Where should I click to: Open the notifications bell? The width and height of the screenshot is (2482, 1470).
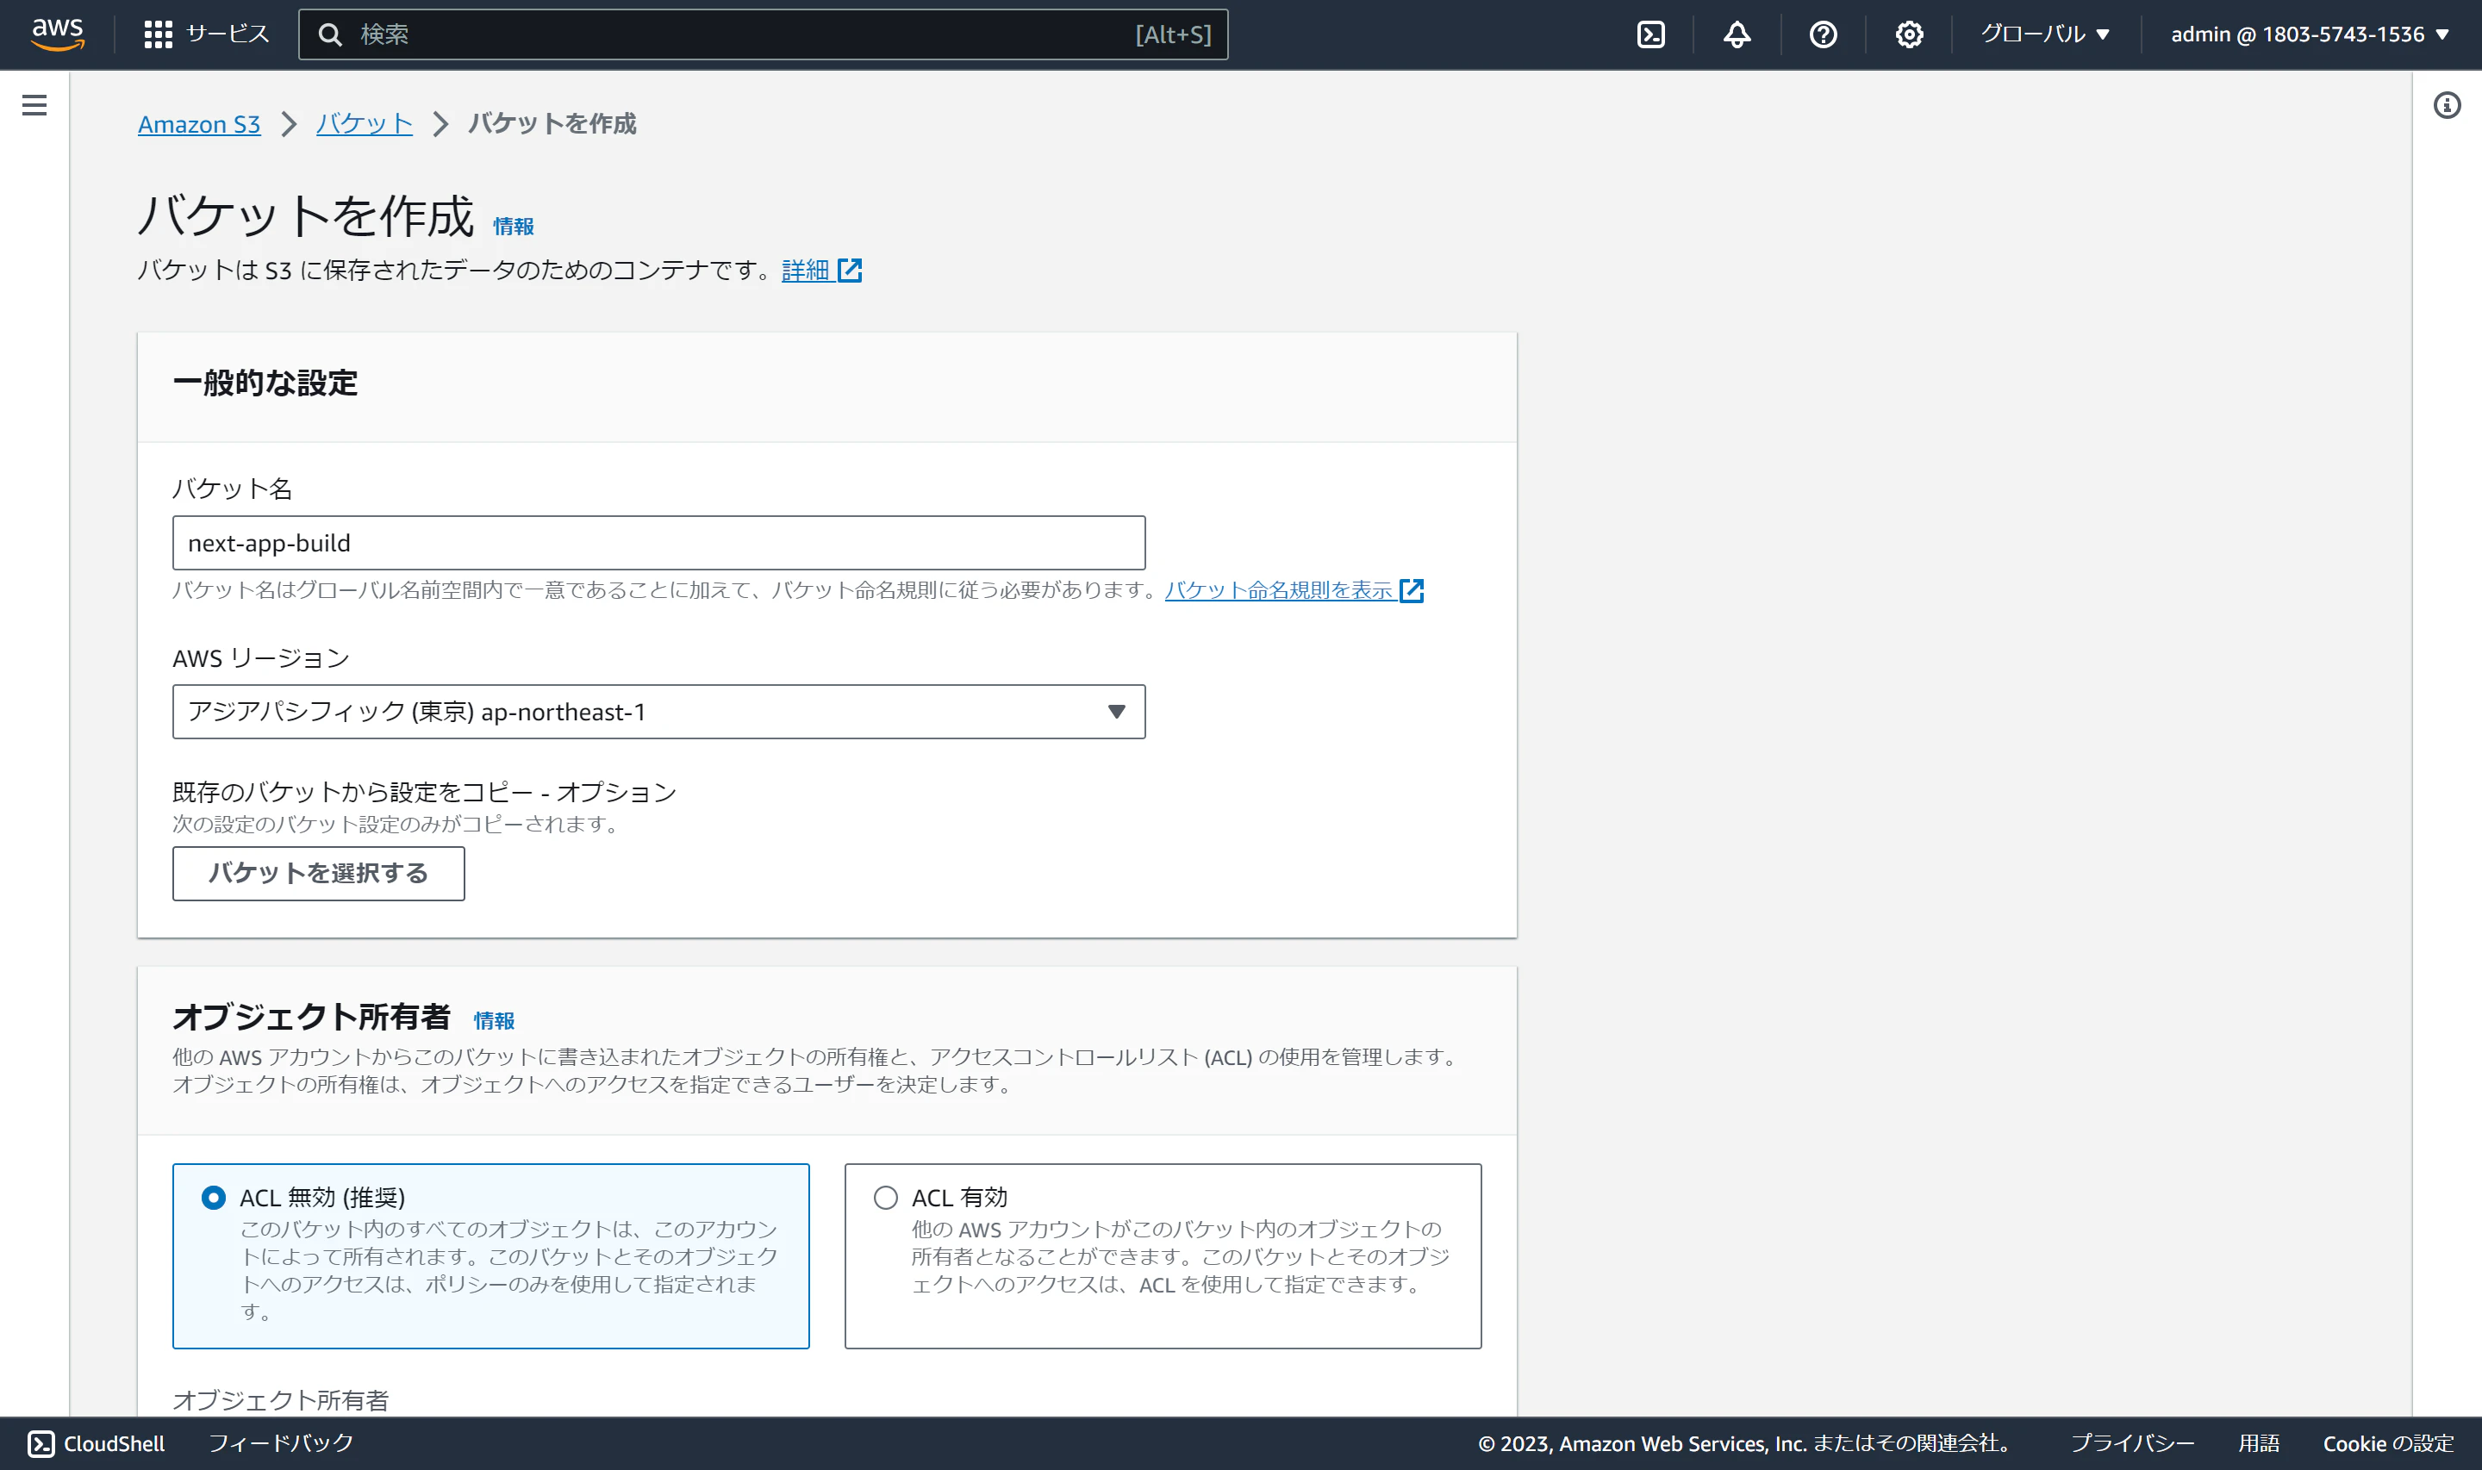click(x=1737, y=33)
